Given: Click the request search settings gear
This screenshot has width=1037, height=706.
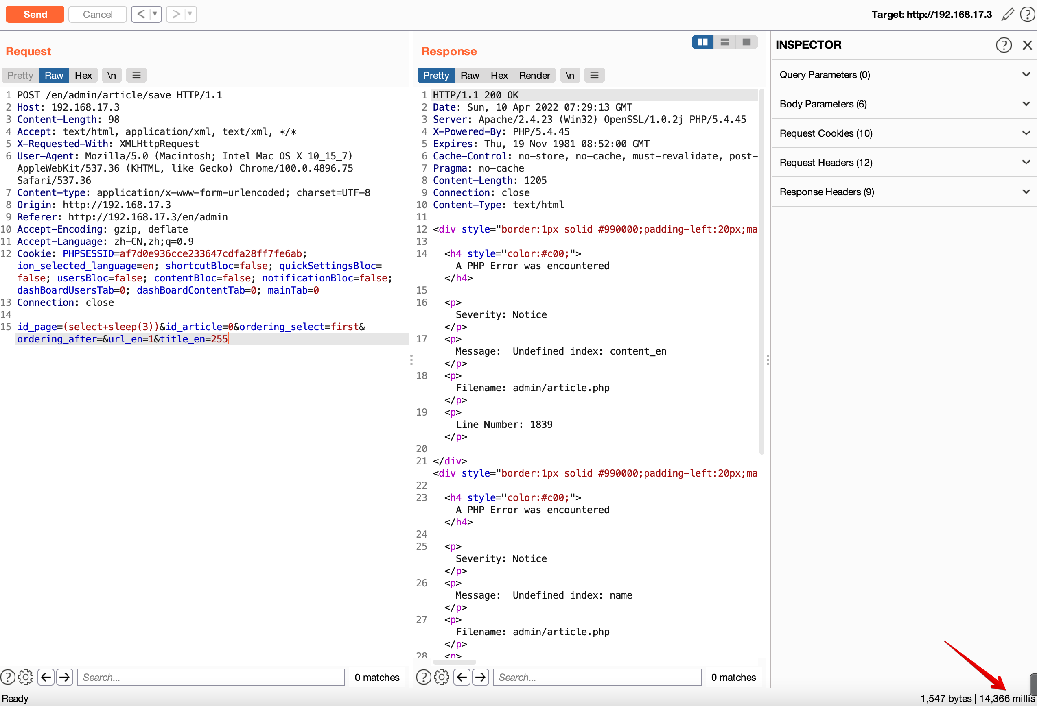Looking at the screenshot, I should click(x=26, y=677).
